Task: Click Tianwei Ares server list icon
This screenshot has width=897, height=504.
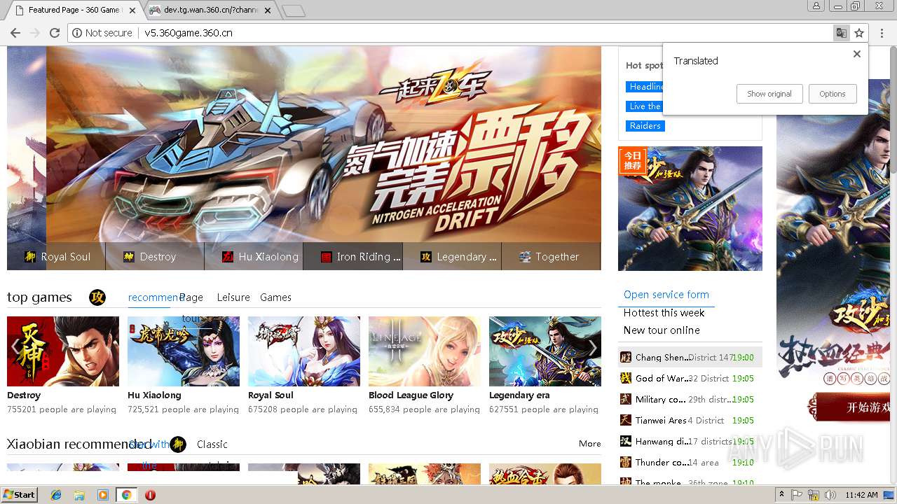Action: [x=626, y=420]
